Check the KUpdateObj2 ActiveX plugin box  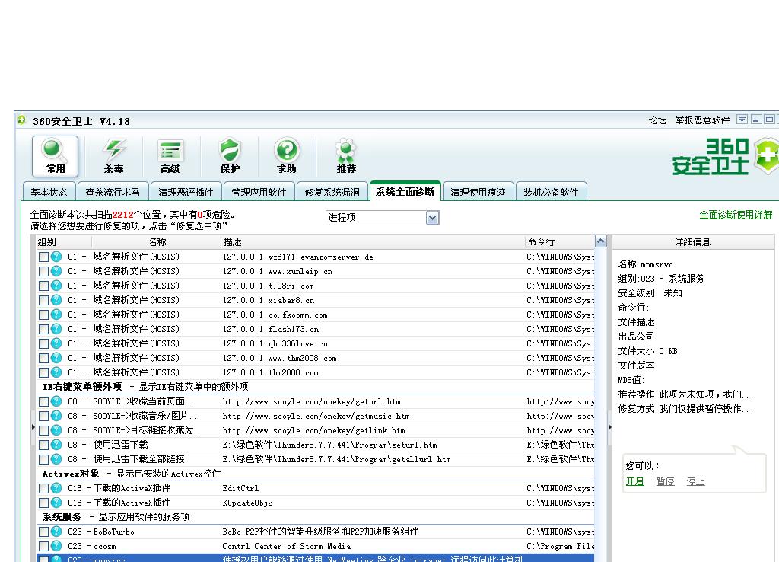click(x=43, y=503)
